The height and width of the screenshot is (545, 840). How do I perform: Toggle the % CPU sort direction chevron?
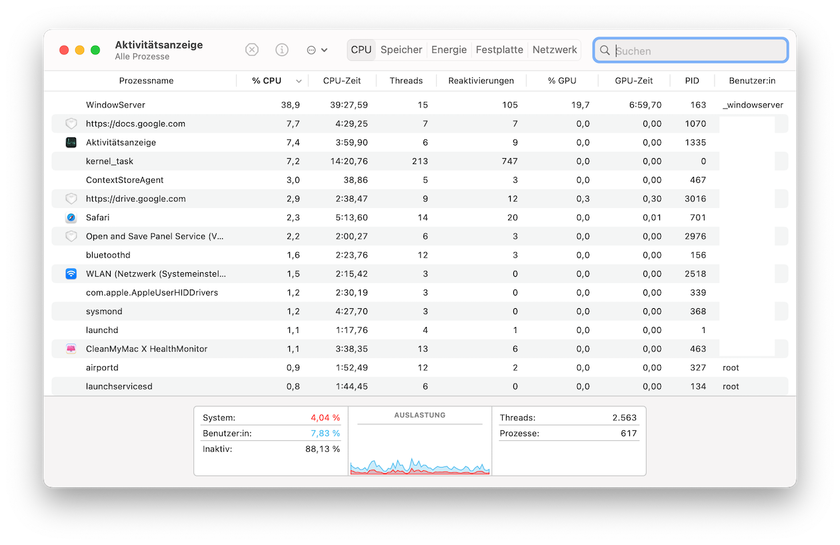point(299,81)
